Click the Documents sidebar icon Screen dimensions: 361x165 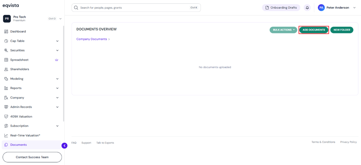point(6,145)
